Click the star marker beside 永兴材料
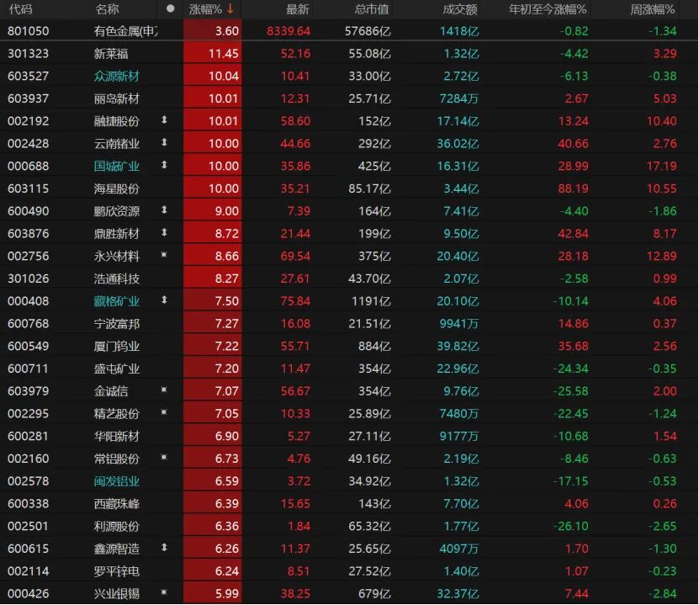 [164, 255]
